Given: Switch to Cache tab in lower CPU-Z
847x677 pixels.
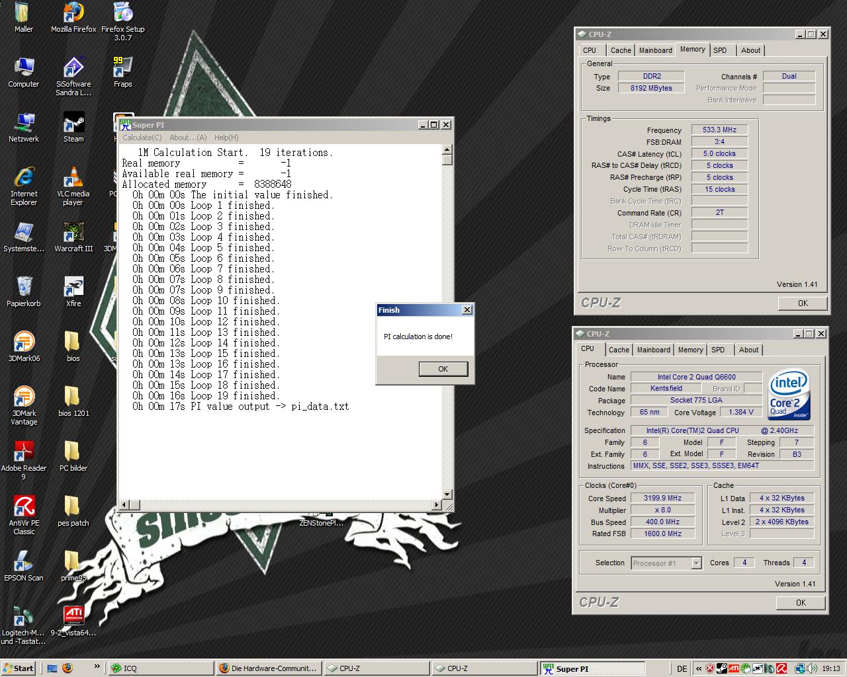Looking at the screenshot, I should 619,350.
